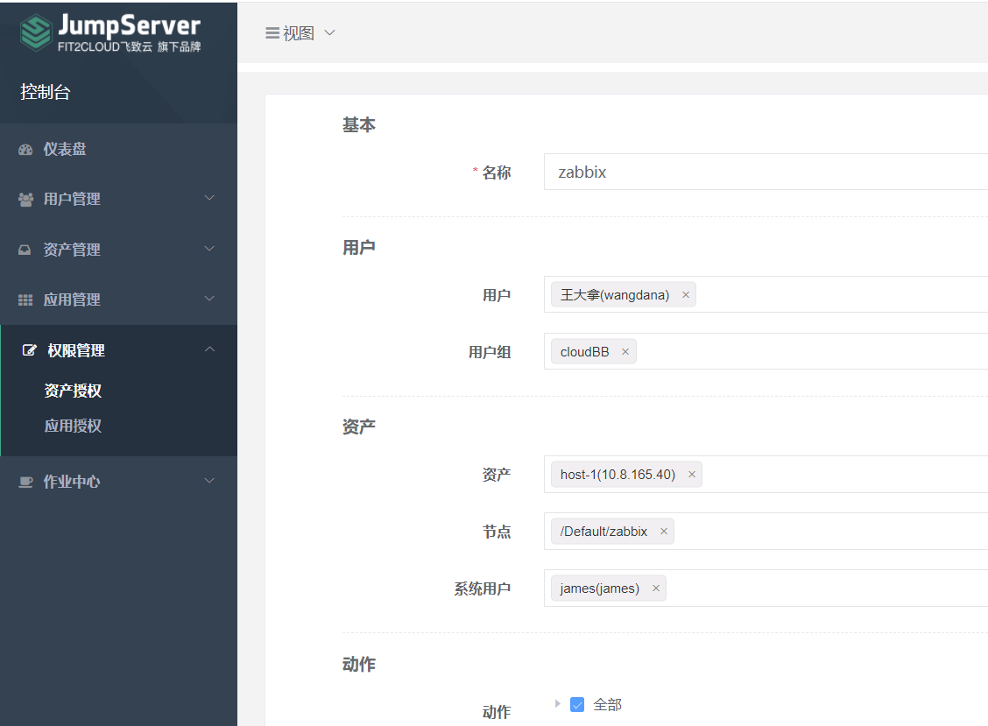Click the 权限管理 menu item
Image resolution: width=988 pixels, height=726 pixels.
118,350
